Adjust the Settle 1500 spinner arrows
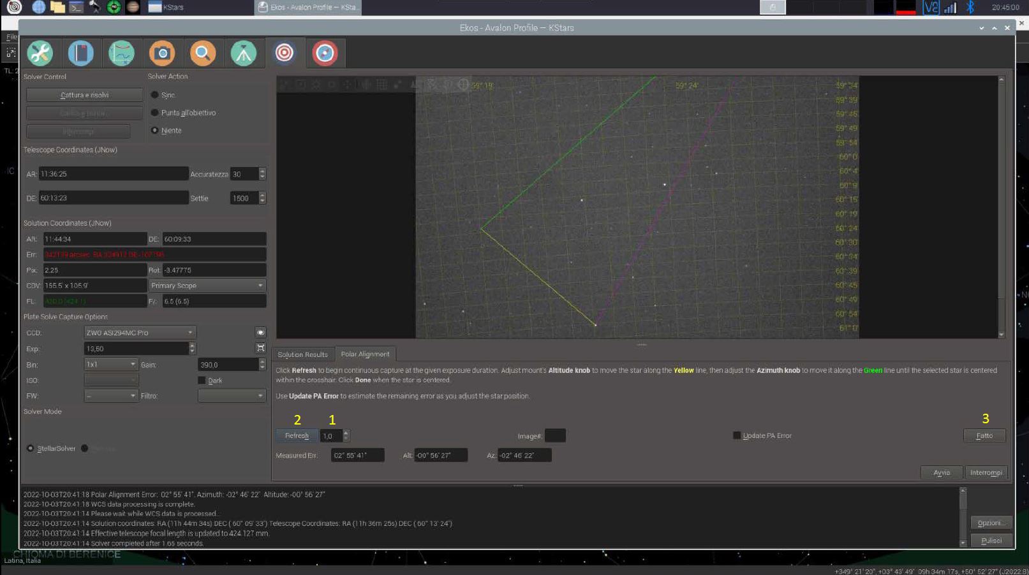 pyautogui.click(x=262, y=198)
